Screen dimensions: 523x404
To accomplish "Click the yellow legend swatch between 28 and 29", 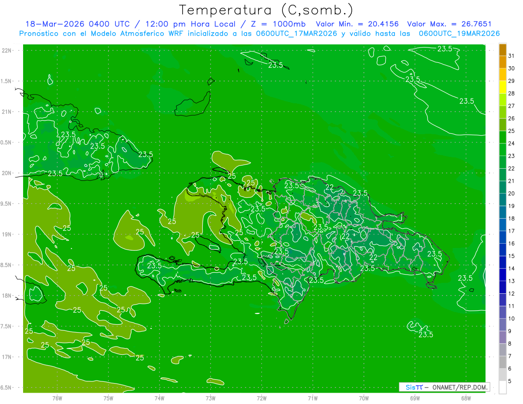I will [x=503, y=87].
